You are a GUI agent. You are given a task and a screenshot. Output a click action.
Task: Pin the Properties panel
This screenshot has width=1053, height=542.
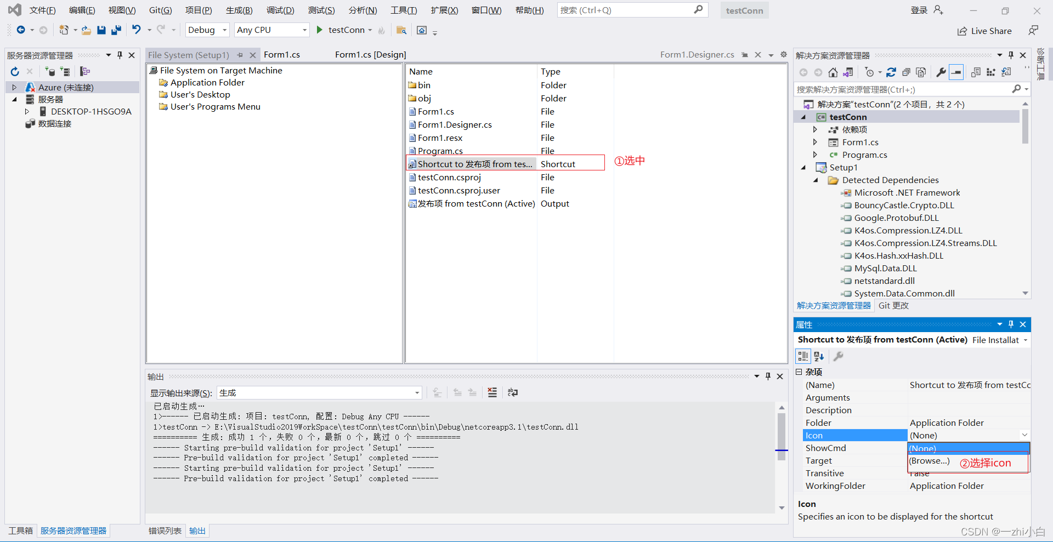point(1011,324)
